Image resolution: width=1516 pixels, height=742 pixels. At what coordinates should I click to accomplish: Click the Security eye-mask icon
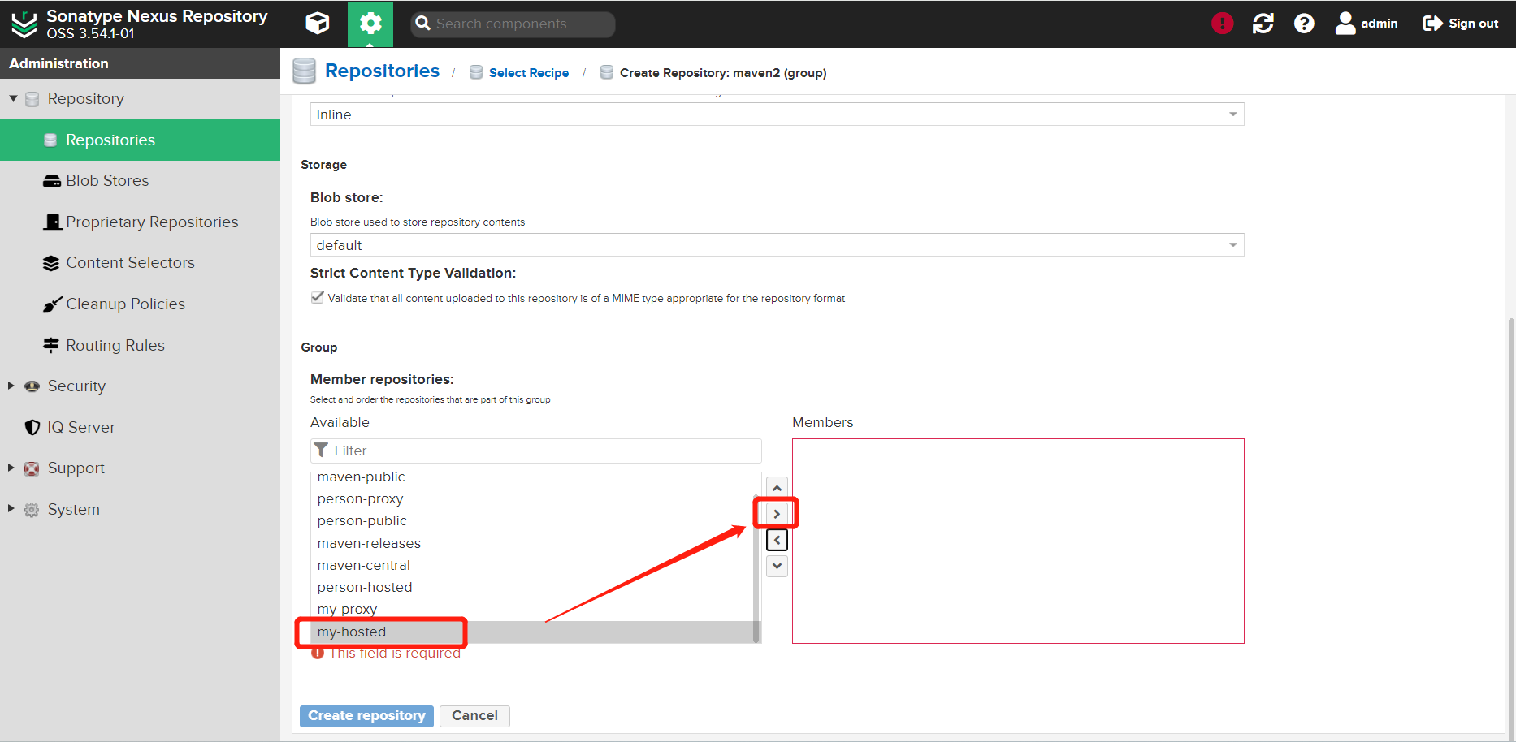point(32,386)
